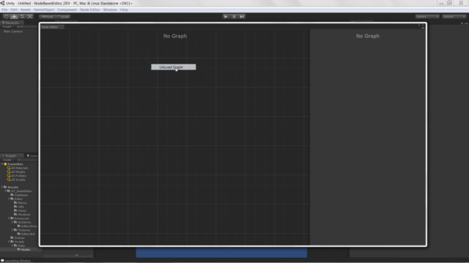Open the GameObject menu
This screenshot has height=263, width=469.
(44, 9)
